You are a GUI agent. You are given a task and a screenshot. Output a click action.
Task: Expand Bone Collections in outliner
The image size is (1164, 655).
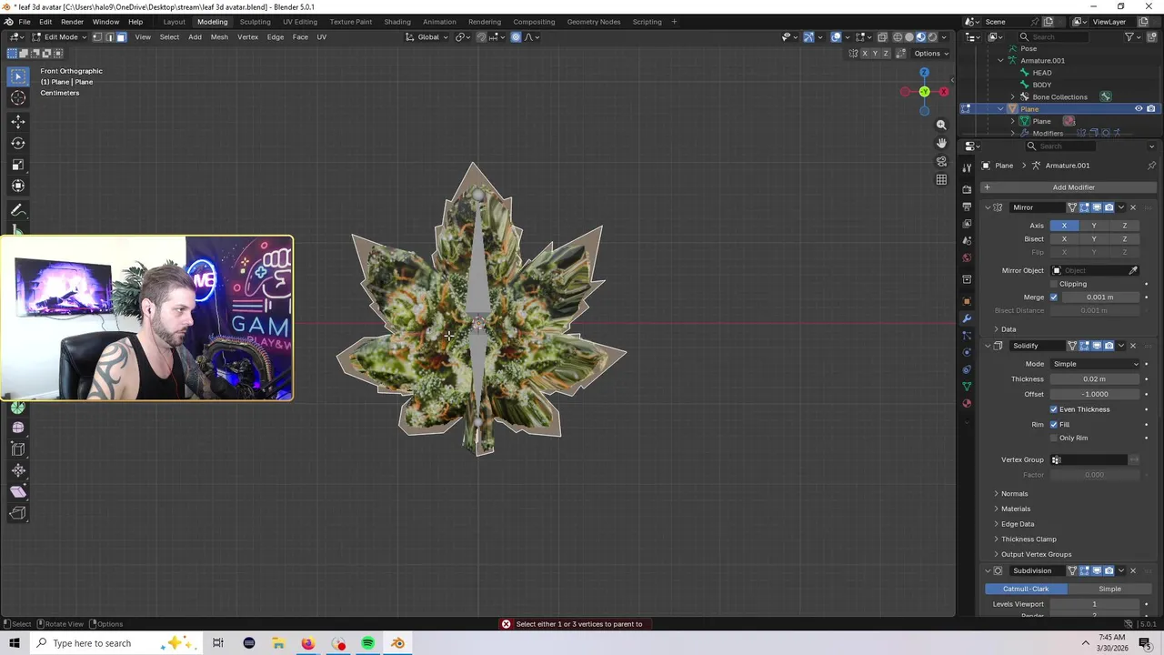click(x=1013, y=97)
